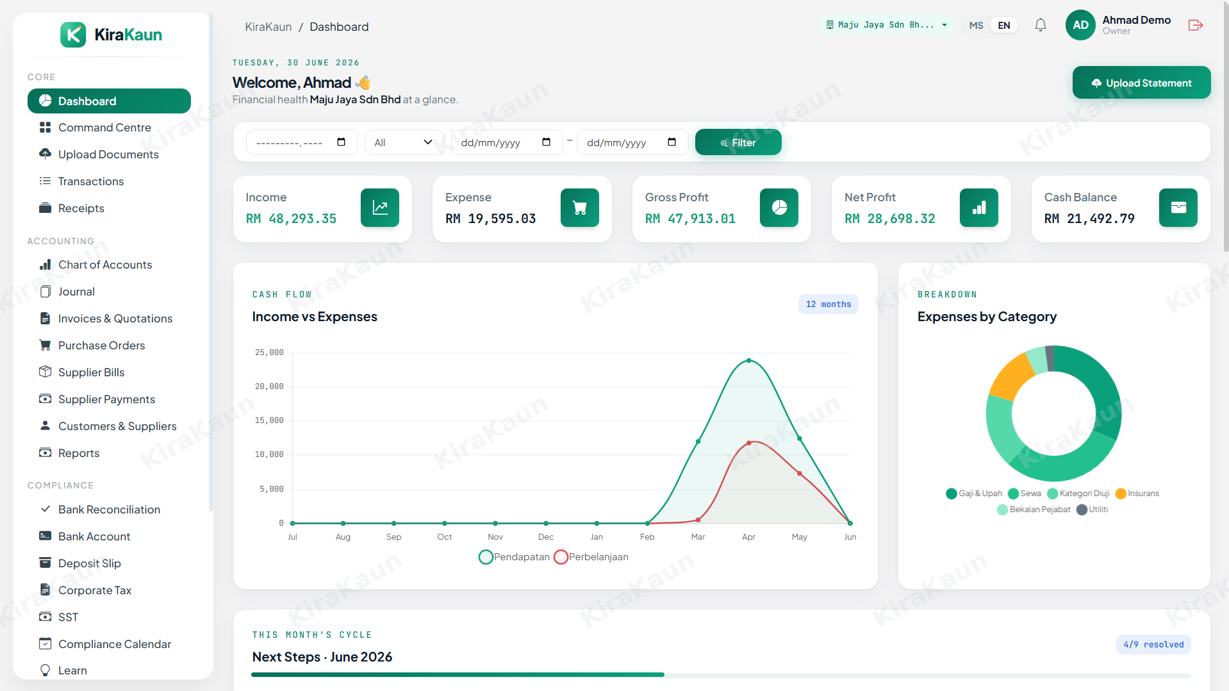Screen dimensions: 1229x691
Task: Click the start date dd/mm/yyyy field
Action: [x=506, y=142]
